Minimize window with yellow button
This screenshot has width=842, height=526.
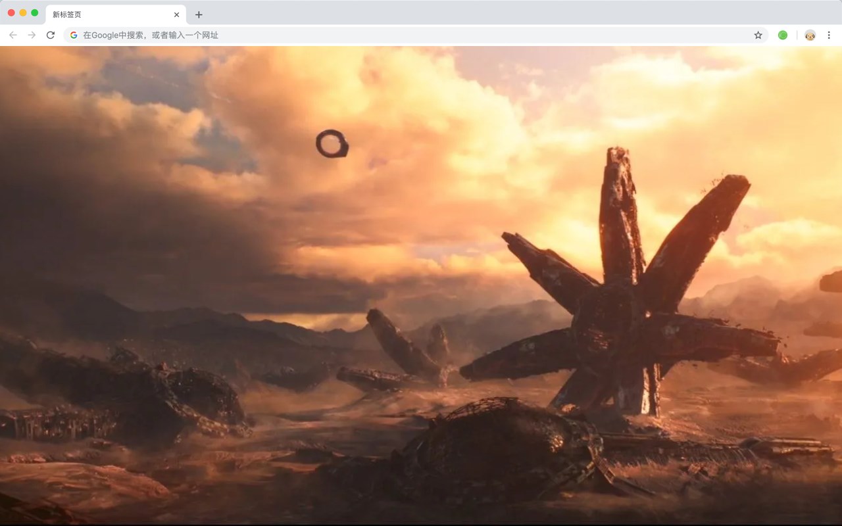click(x=23, y=12)
